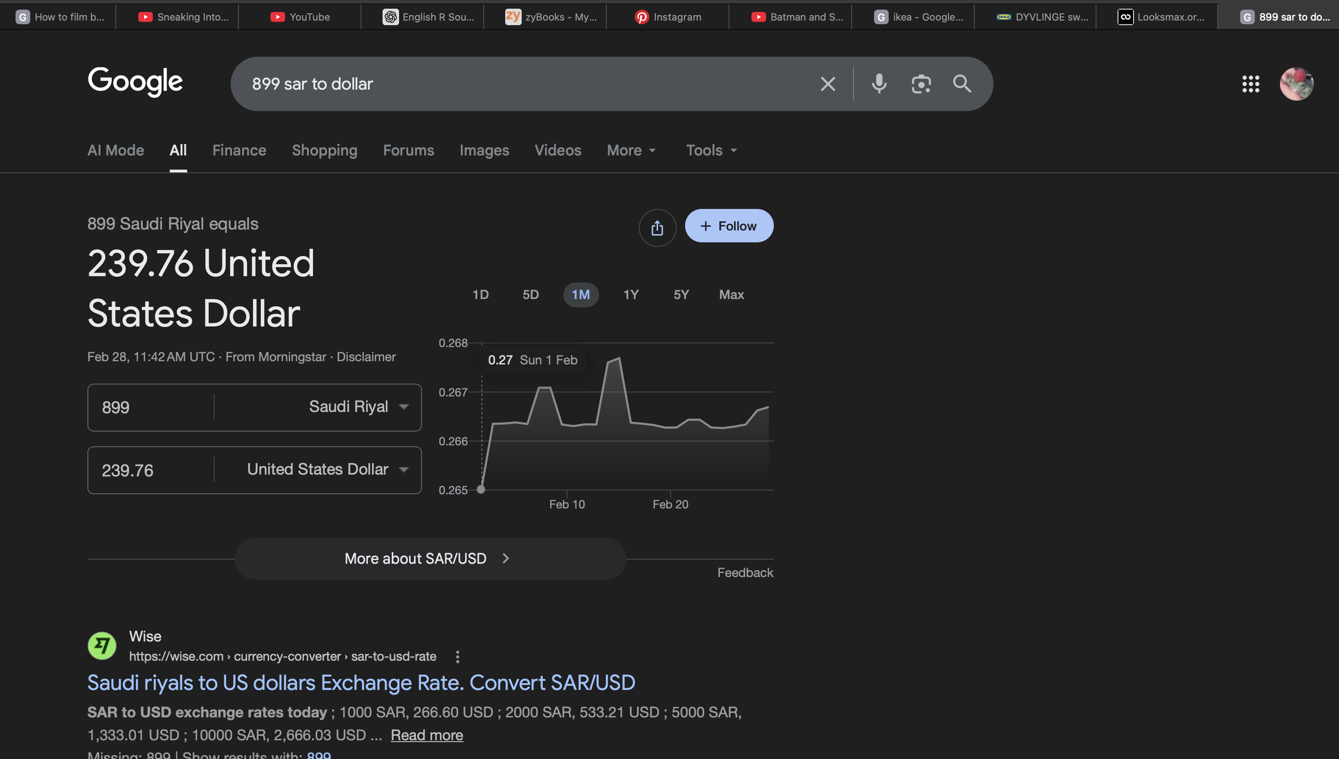
Task: Open three-dot options for Wise result
Action: pos(458,657)
